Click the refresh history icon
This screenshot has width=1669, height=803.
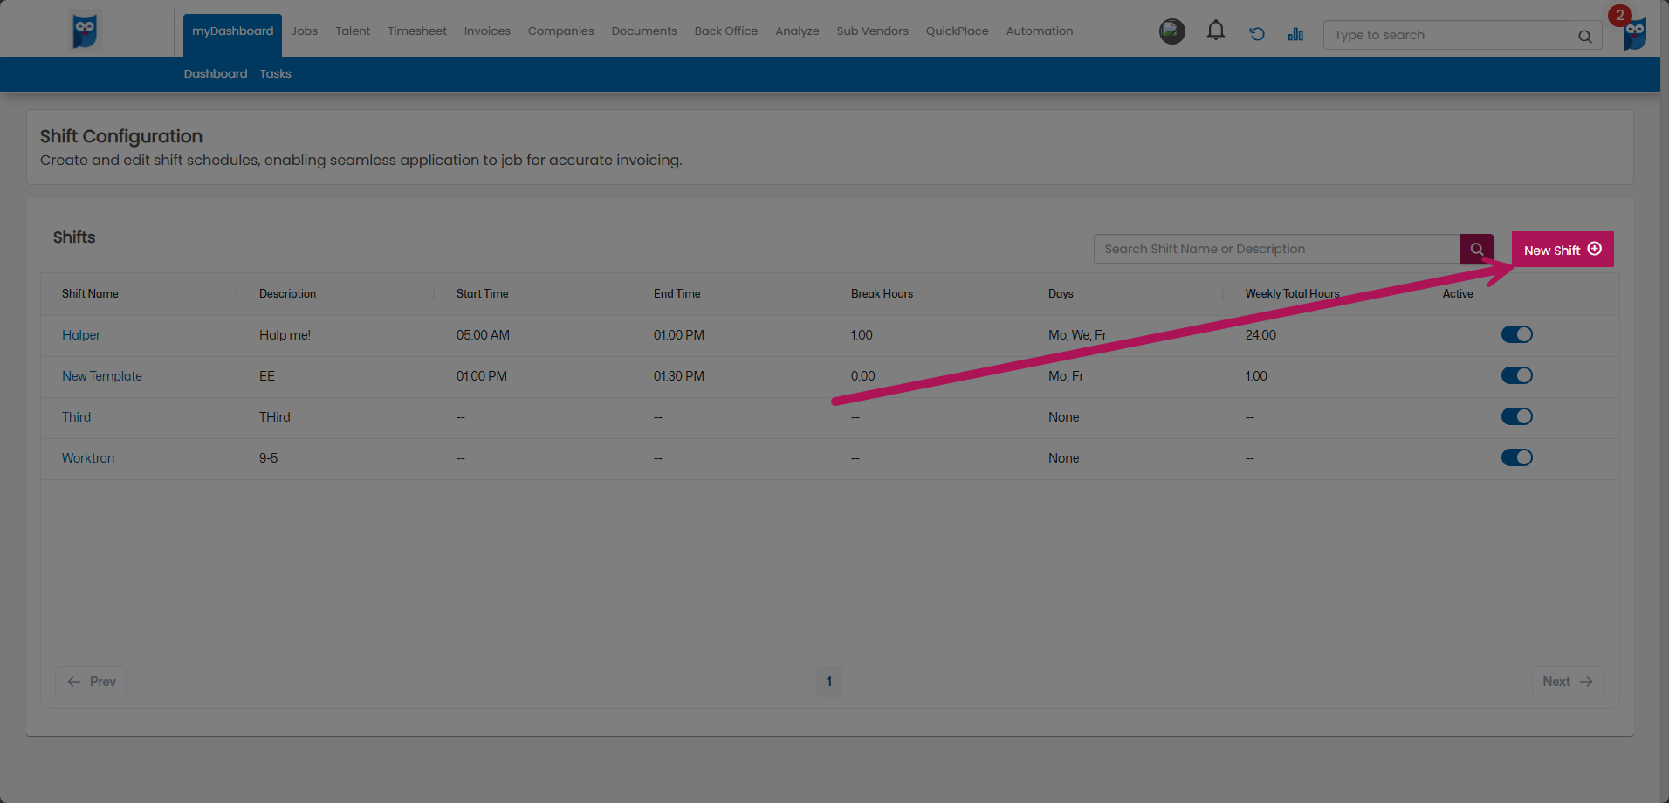click(1256, 34)
